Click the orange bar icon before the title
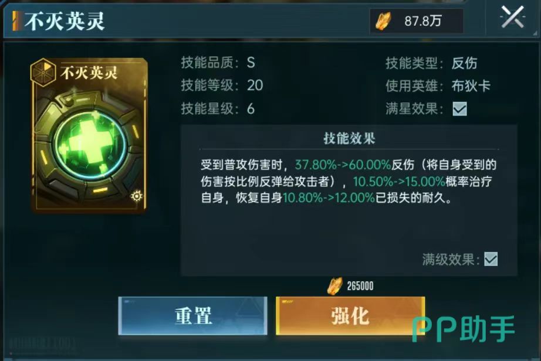The height and width of the screenshot is (361, 541). 16,21
